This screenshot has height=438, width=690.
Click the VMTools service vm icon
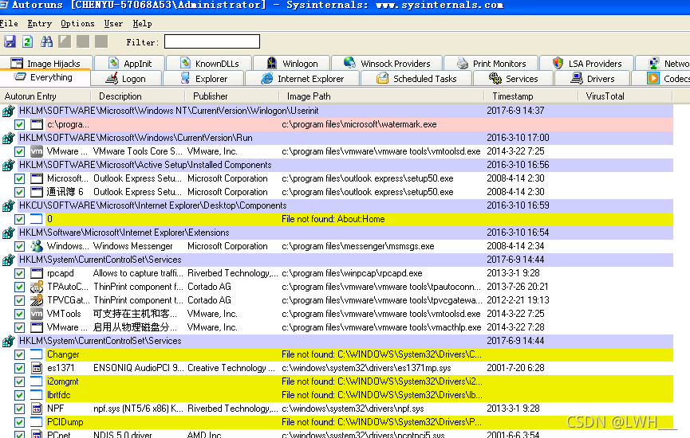tap(37, 314)
